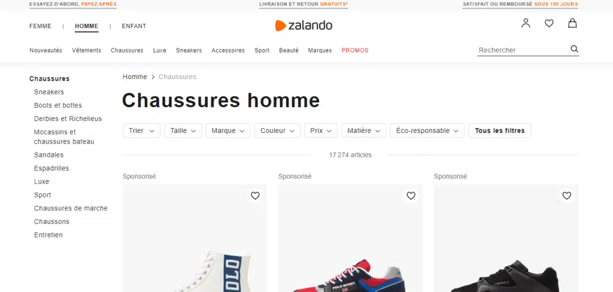613x292 pixels.
Task: Select Derbies et Richelieus category link
Action: tap(68, 118)
